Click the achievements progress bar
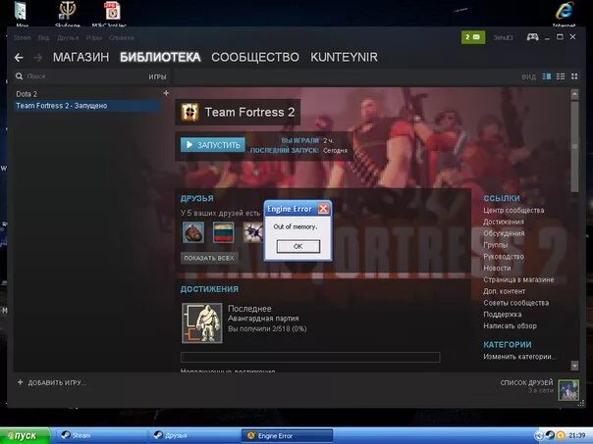593x444 pixels. [310, 357]
